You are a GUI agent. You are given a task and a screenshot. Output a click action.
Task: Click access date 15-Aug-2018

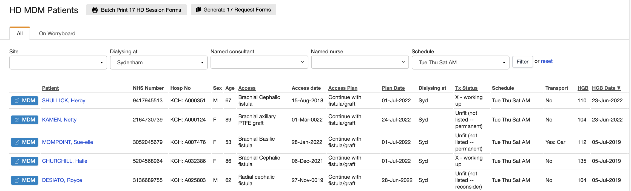[x=308, y=101]
